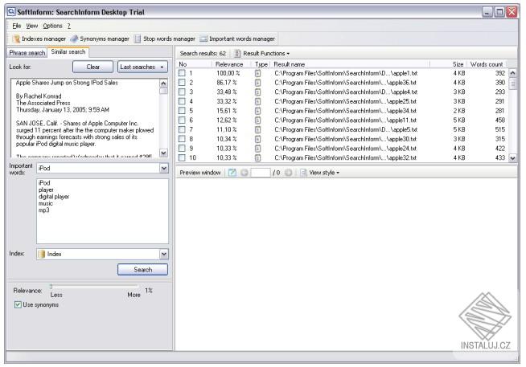This screenshot has width=526, height=367.
Task: Open the ? help menu
Action: tap(68, 26)
